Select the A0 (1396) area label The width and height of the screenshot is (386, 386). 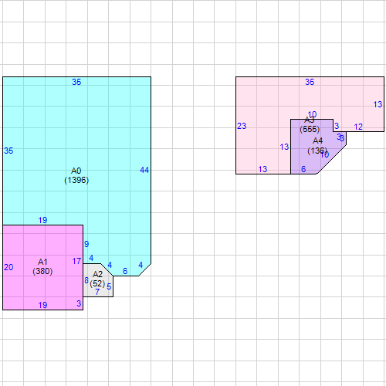click(76, 175)
